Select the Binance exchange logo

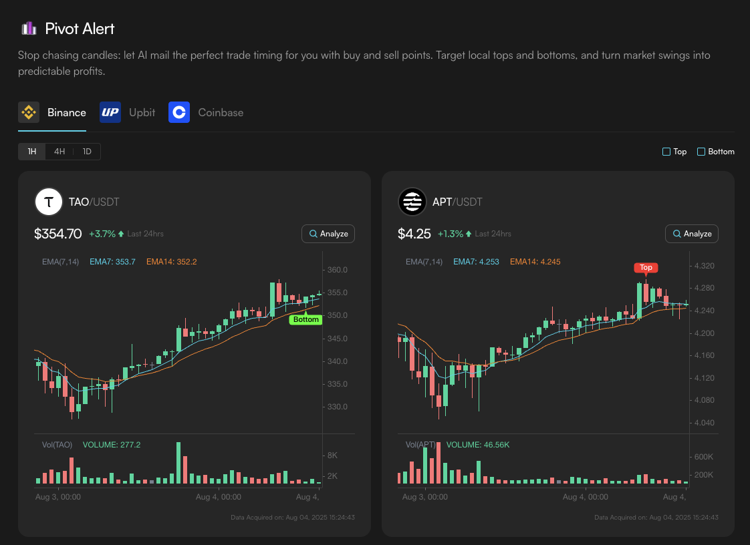coord(29,112)
